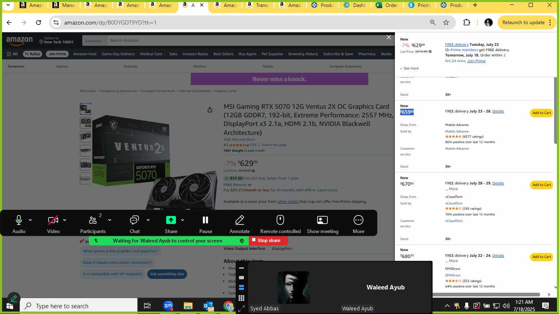
Task: Click Ask something else button
Action: (167, 274)
